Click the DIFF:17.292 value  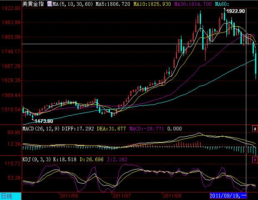(78, 128)
